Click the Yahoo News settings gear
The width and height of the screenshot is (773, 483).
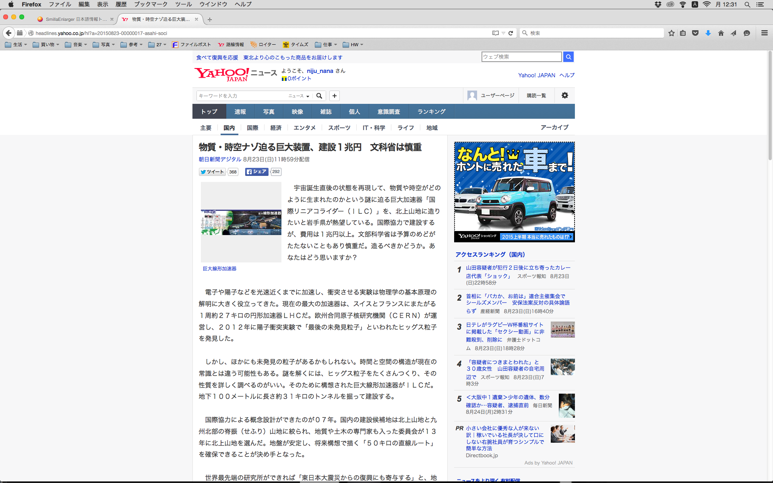tap(564, 95)
